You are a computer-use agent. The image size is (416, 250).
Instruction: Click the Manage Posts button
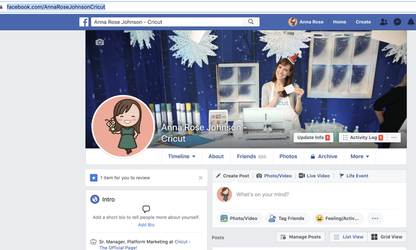301,237
